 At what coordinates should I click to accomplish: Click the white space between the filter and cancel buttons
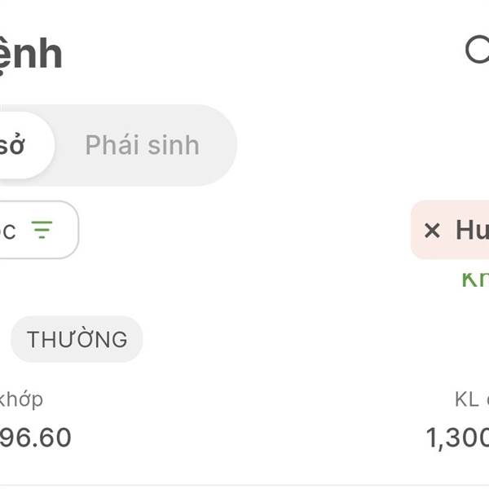pyautogui.click(x=244, y=230)
